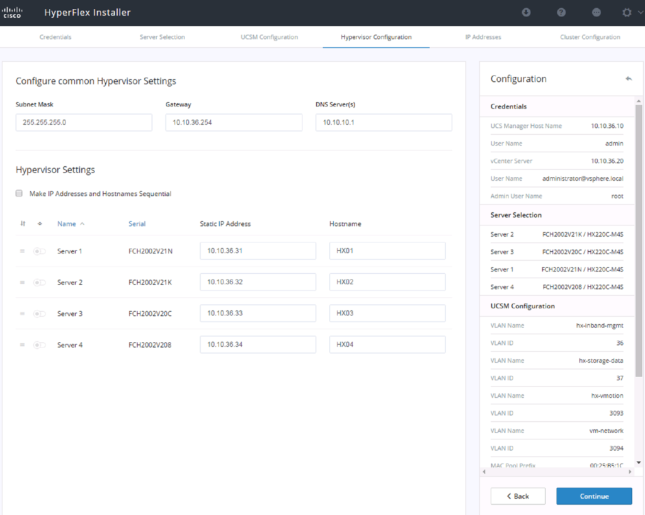Edit the HX02 hostname field
645x515 pixels.
point(387,282)
